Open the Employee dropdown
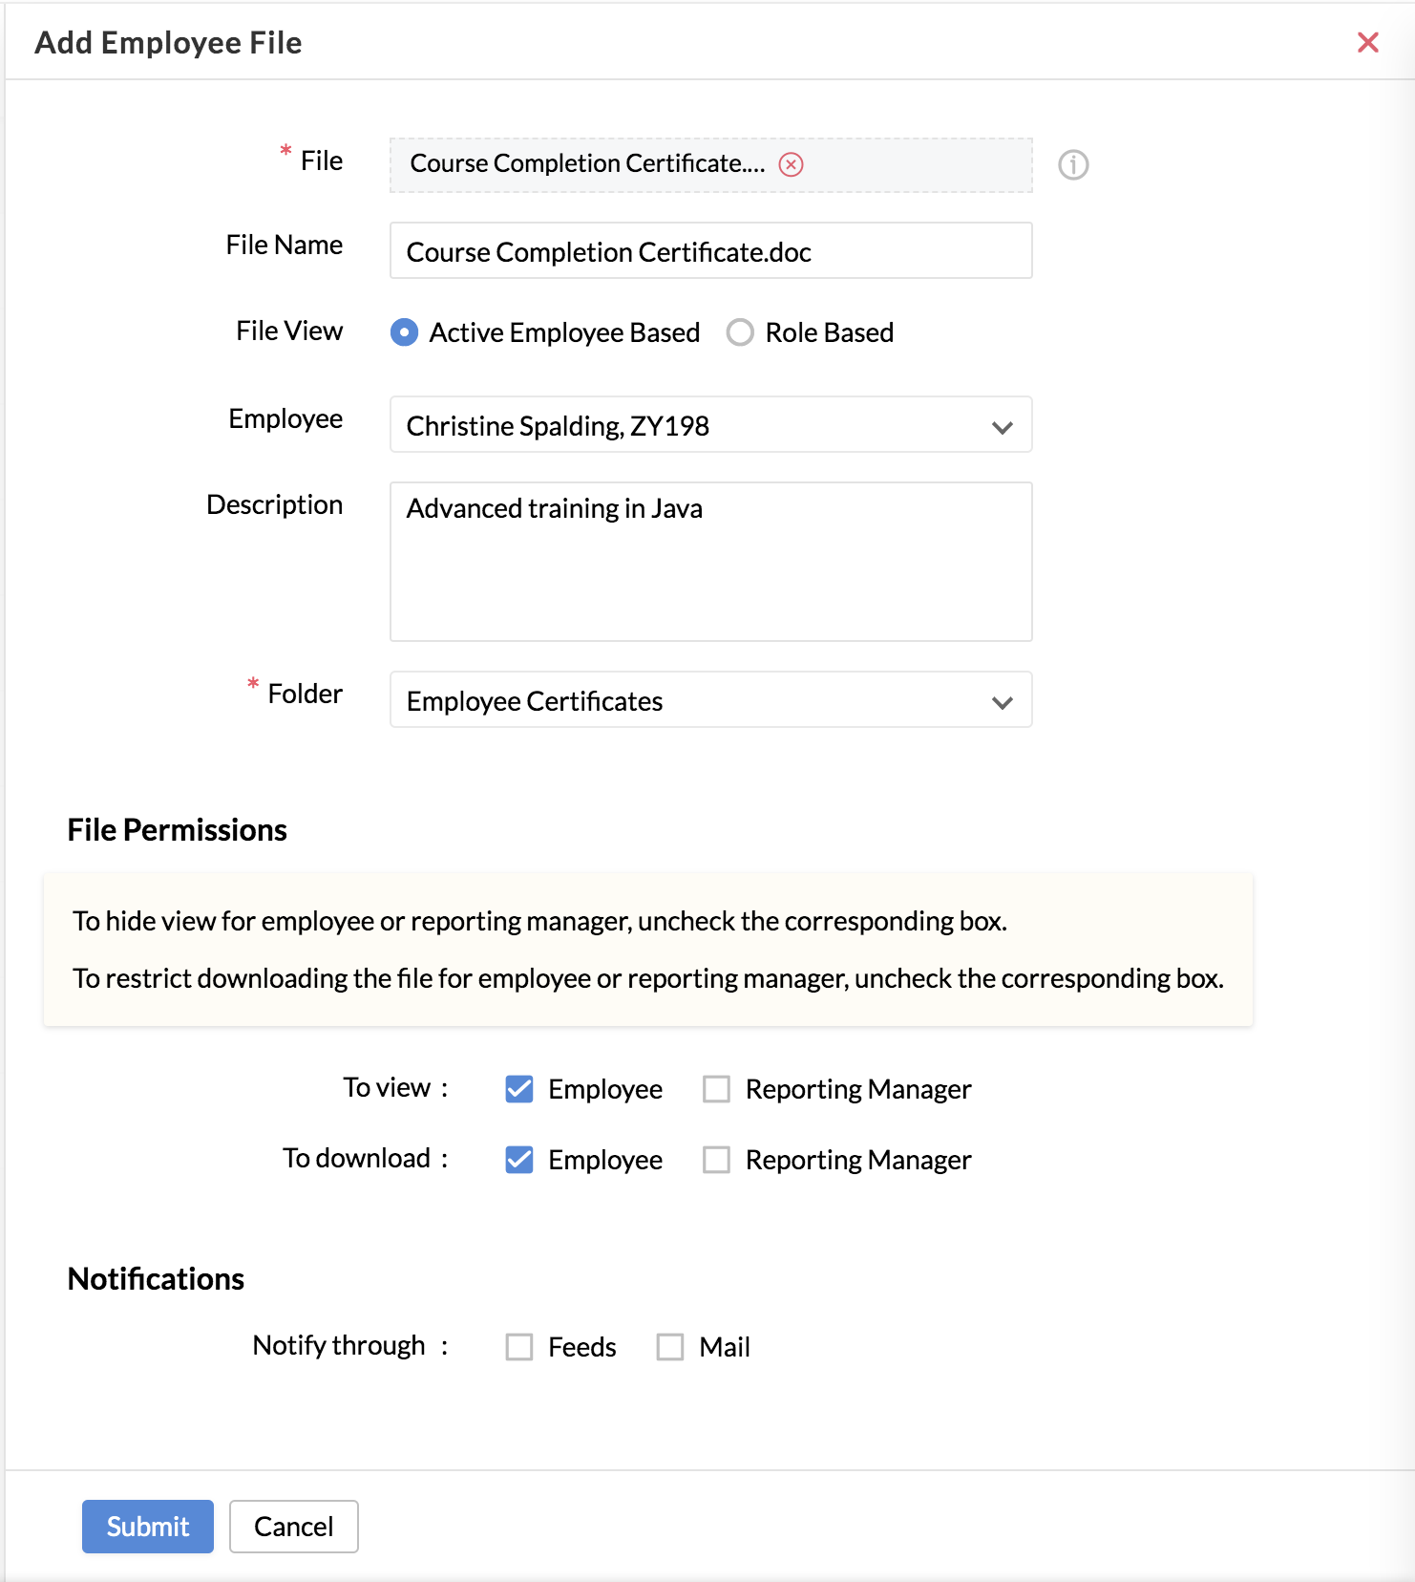 coord(710,425)
